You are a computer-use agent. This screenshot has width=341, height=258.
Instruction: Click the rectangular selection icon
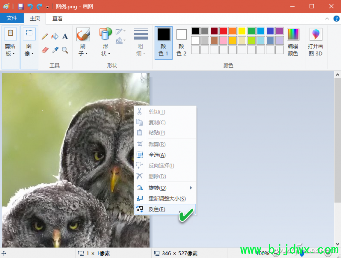[29, 34]
